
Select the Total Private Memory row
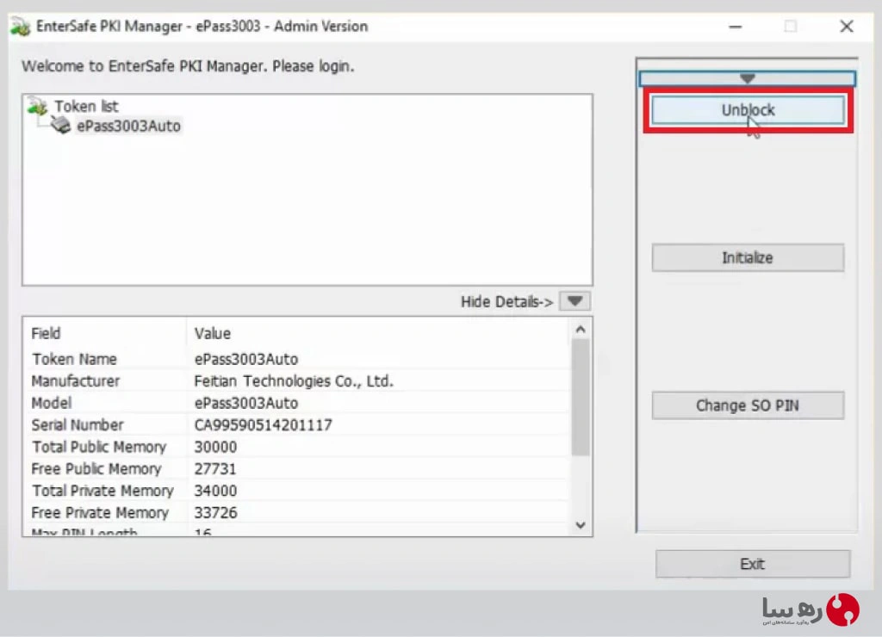297,491
